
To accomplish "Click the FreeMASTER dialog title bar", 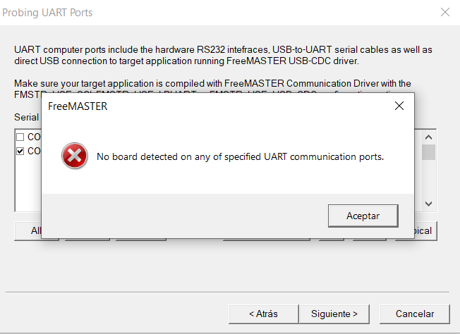I will coord(212,106).
